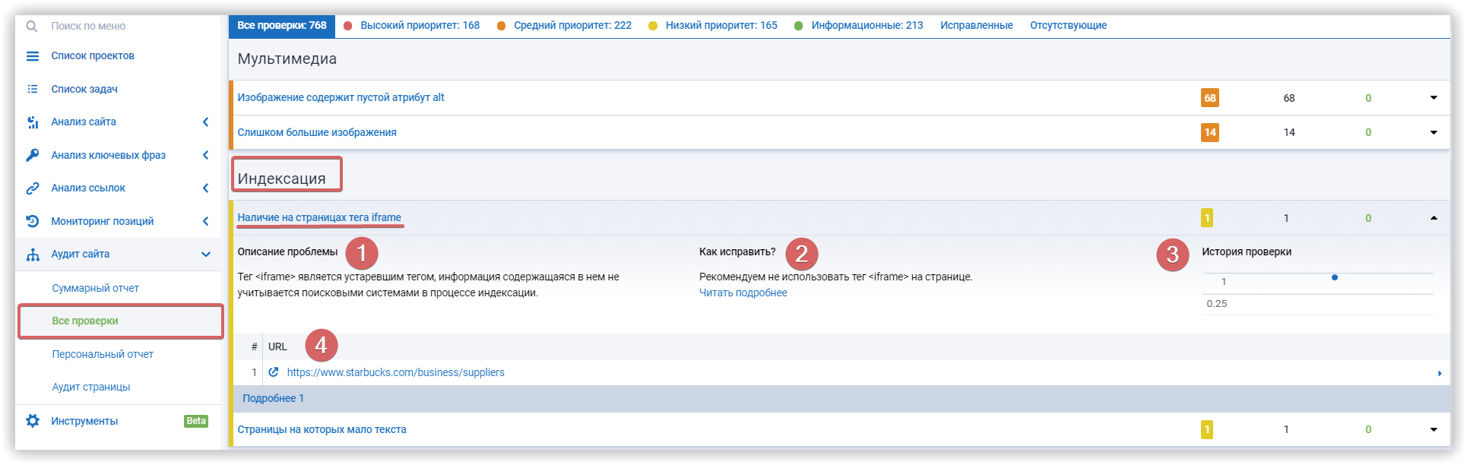Image resolution: width=1467 pixels, height=465 pixels.
Task: Open Инструменты in sidebar
Action: 84,421
